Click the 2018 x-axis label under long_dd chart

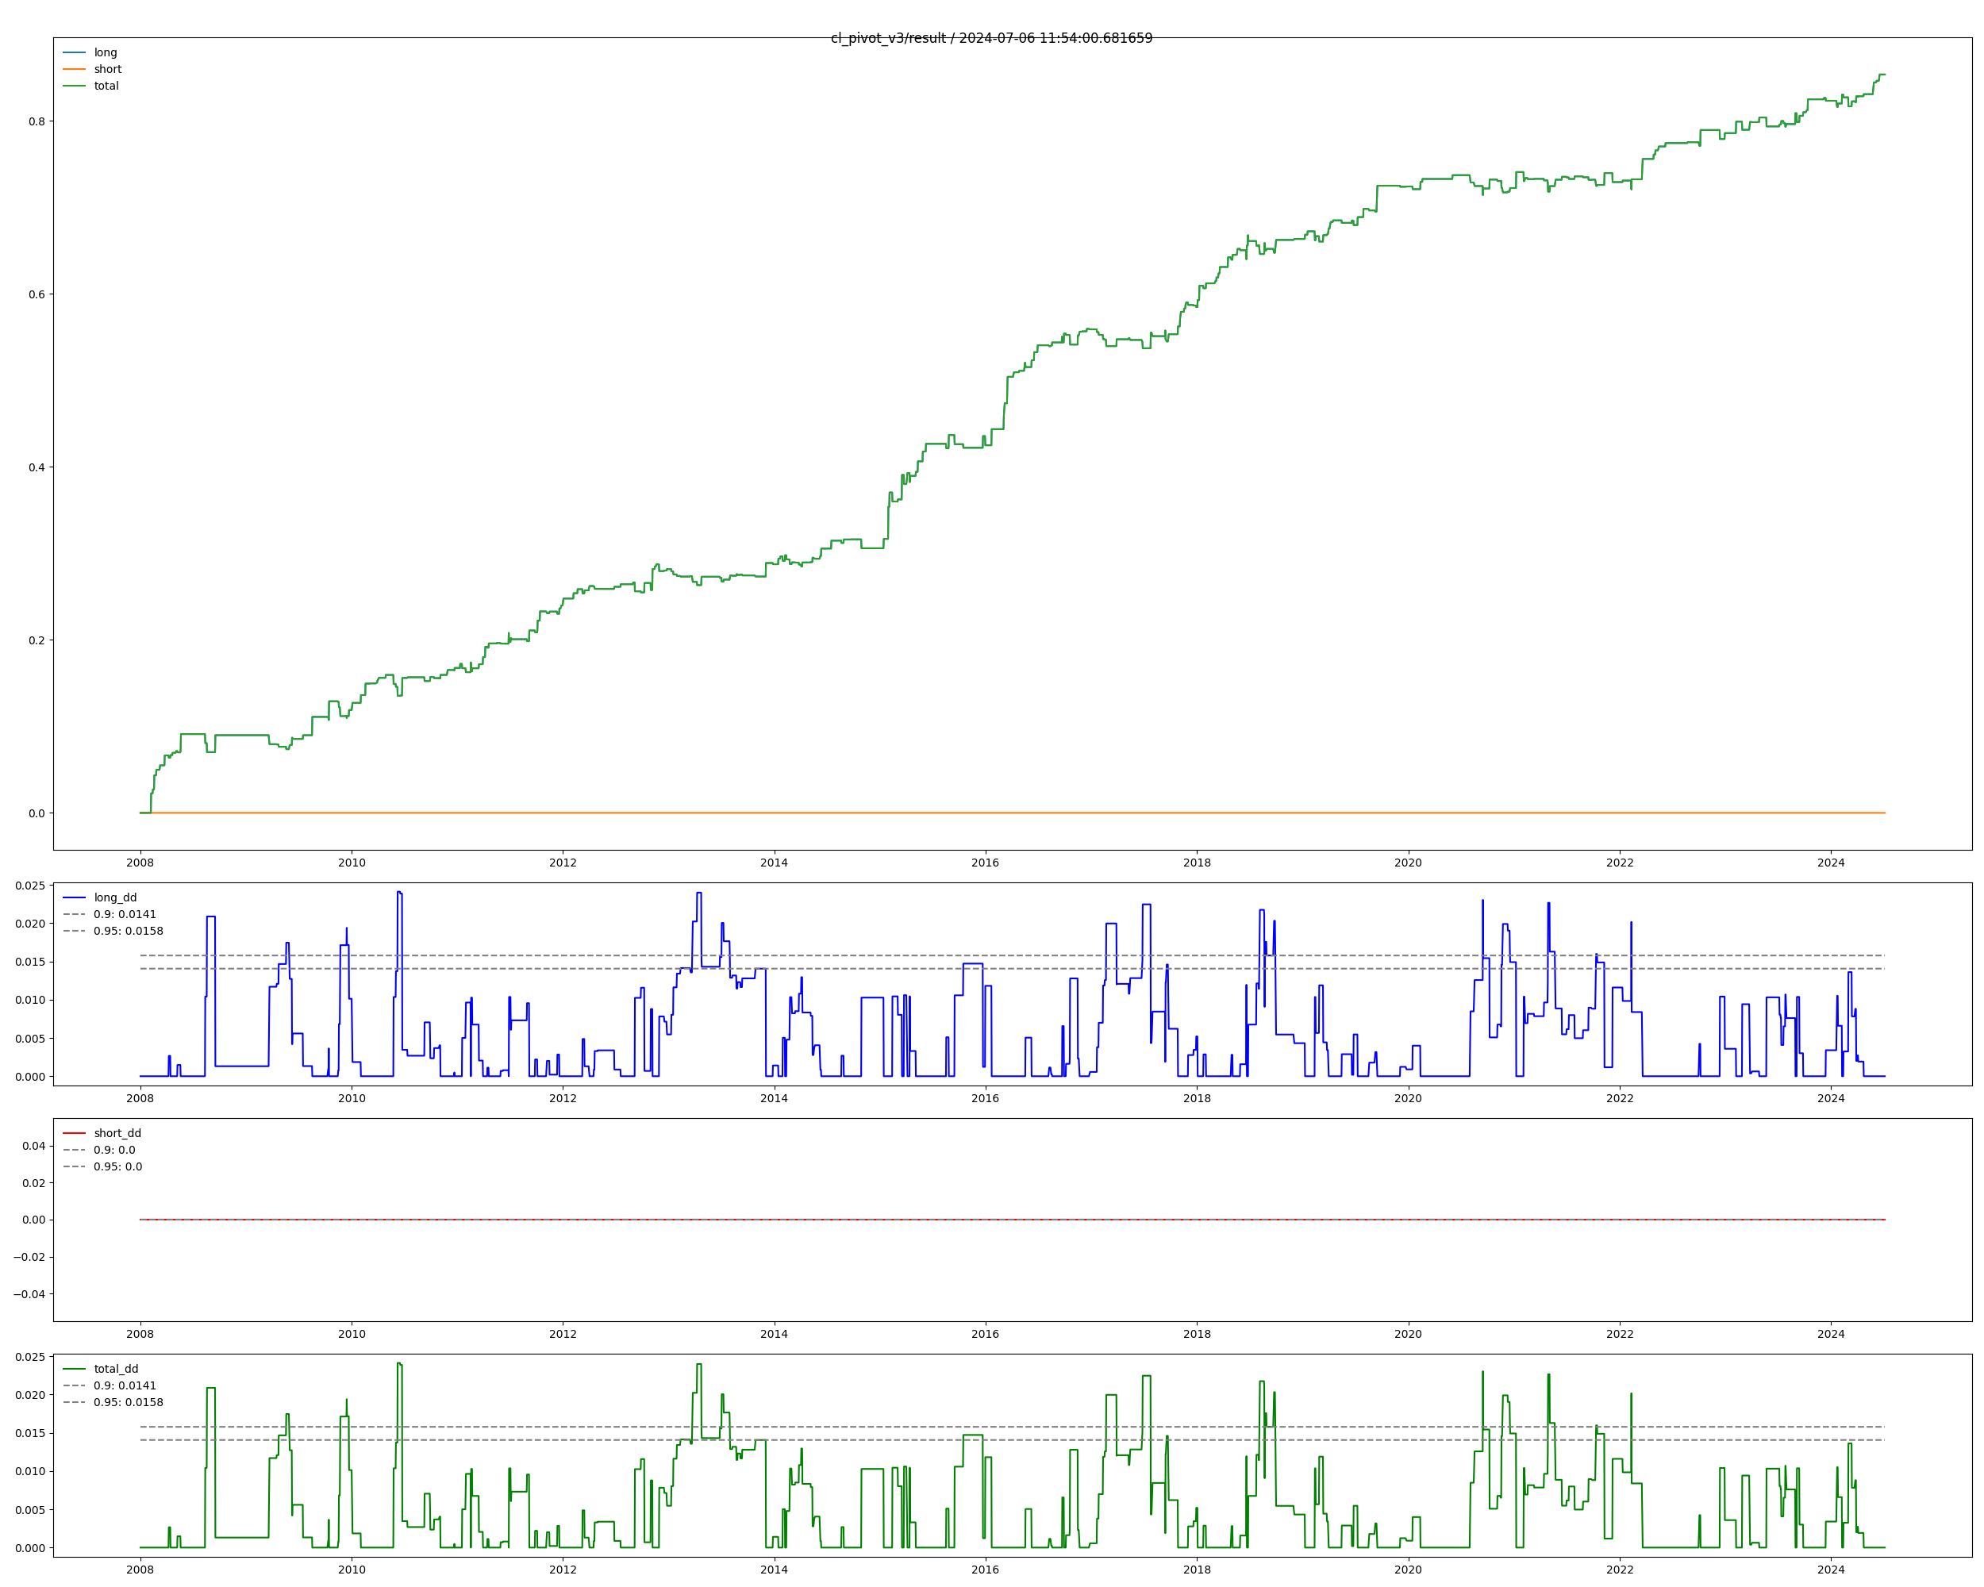(x=1198, y=1098)
